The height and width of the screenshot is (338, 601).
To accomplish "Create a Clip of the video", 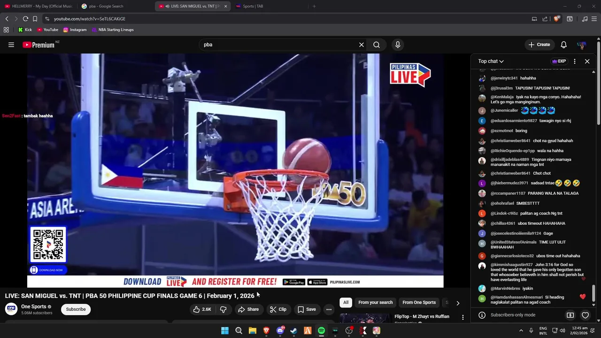I will tap(278, 309).
